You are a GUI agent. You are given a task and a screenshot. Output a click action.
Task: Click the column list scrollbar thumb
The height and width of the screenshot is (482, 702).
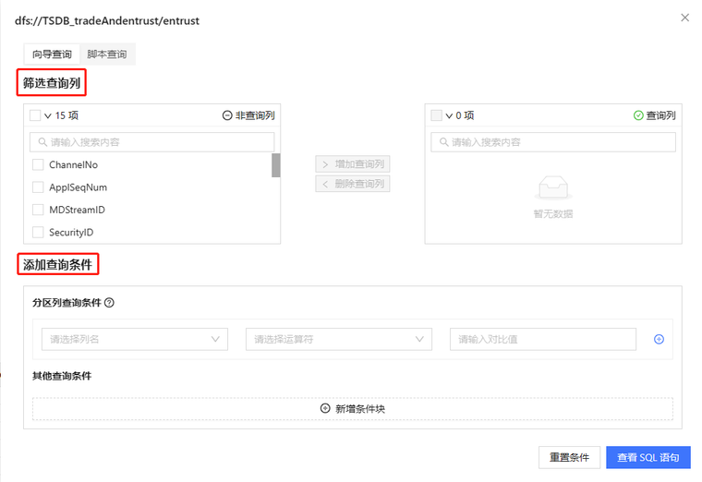(x=275, y=165)
